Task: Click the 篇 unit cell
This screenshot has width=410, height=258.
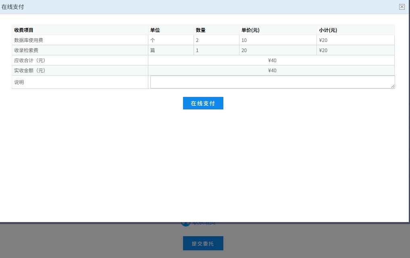Action: point(153,50)
